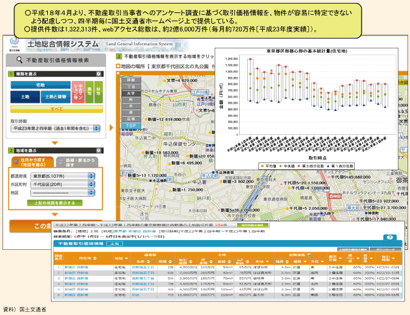This screenshot has width=410, height=315.
Task: Click the 新宿-1 750,000 triangle marker
Action: pos(170,190)
